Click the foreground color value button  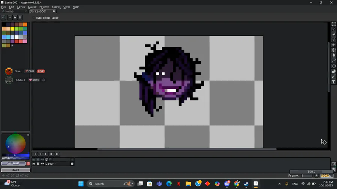(x=13, y=164)
